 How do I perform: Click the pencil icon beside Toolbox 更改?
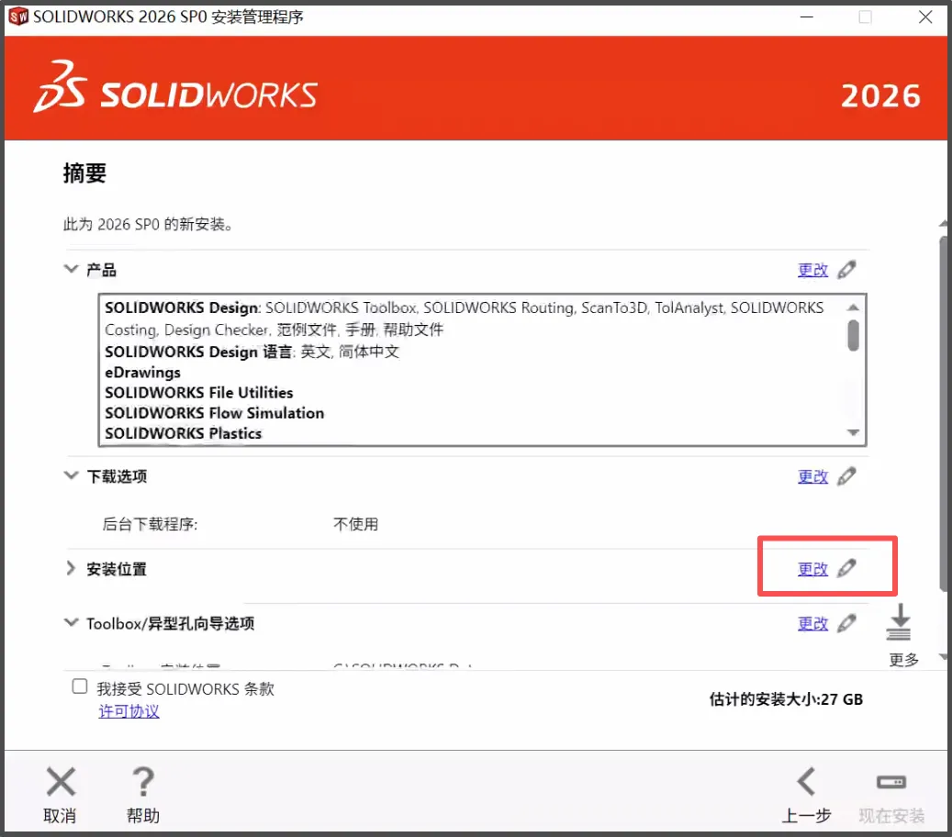(846, 623)
